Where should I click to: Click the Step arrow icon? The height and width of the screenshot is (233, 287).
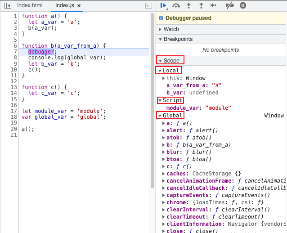coord(213,5)
